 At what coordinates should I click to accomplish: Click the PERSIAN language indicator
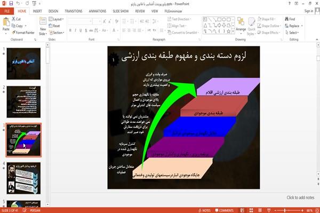click(x=35, y=210)
